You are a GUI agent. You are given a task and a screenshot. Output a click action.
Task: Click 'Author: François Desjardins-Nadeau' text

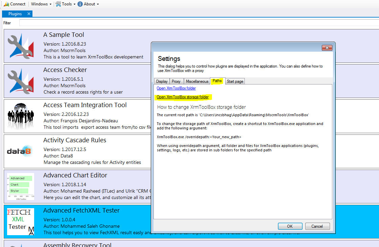[81, 121]
